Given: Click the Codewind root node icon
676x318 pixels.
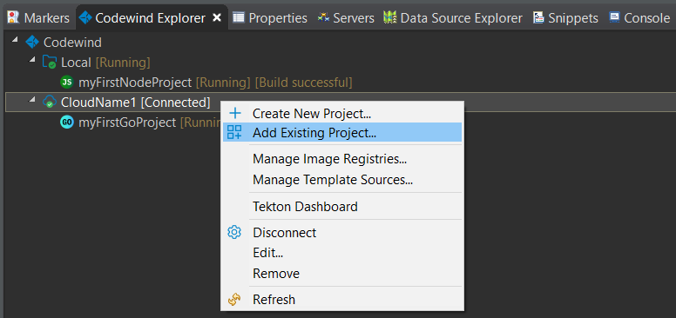Looking at the screenshot, I should [x=32, y=42].
